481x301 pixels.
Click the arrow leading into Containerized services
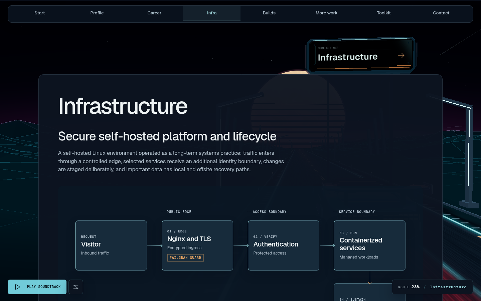[327, 245]
